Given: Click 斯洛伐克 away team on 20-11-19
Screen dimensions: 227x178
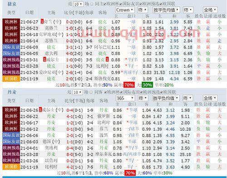Looking at the screenshot, I should point(103,79).
